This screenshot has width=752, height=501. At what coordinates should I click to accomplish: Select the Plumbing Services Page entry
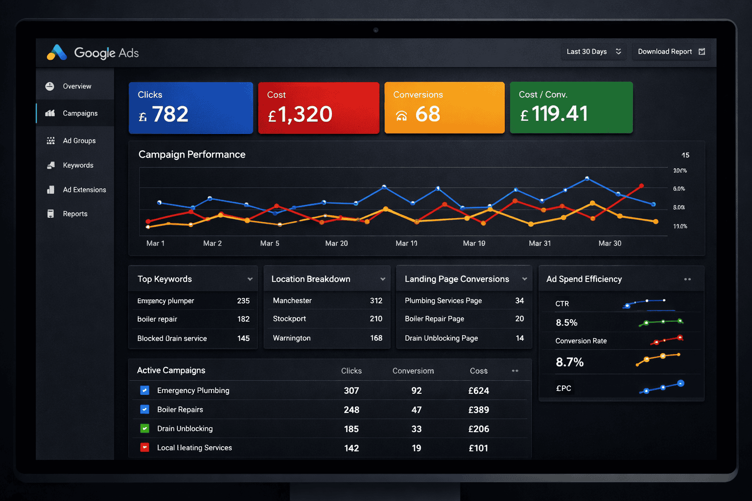click(443, 300)
